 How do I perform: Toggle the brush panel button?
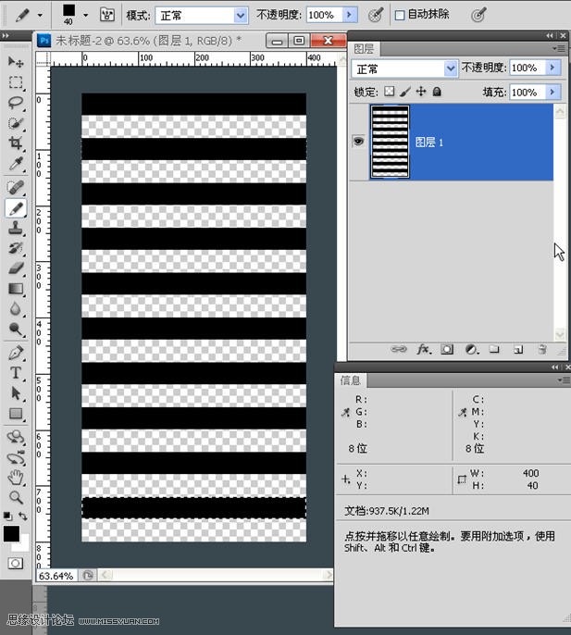[107, 16]
